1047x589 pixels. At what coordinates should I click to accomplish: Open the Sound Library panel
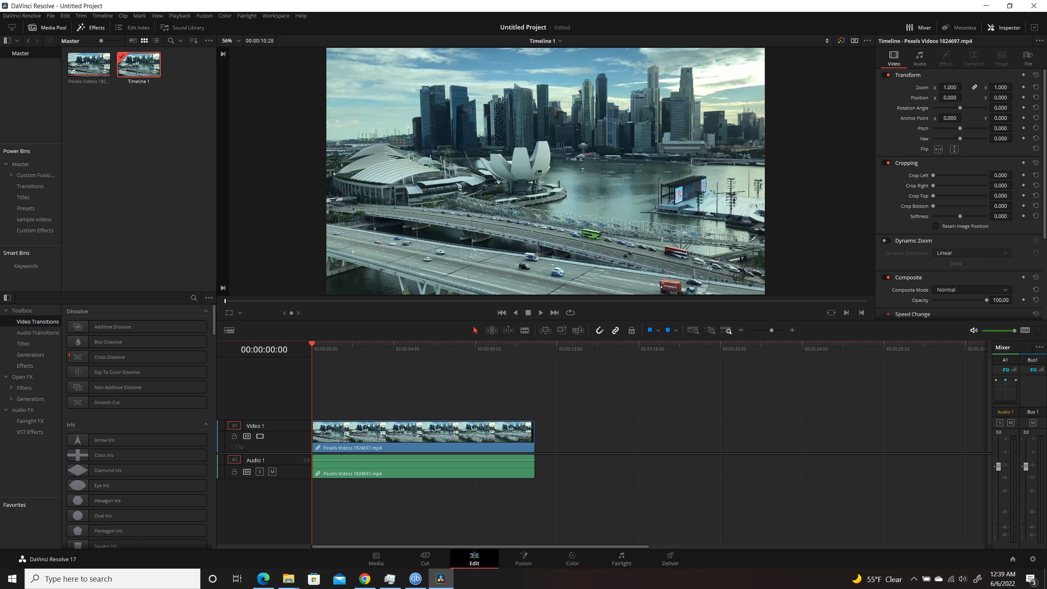click(x=182, y=27)
